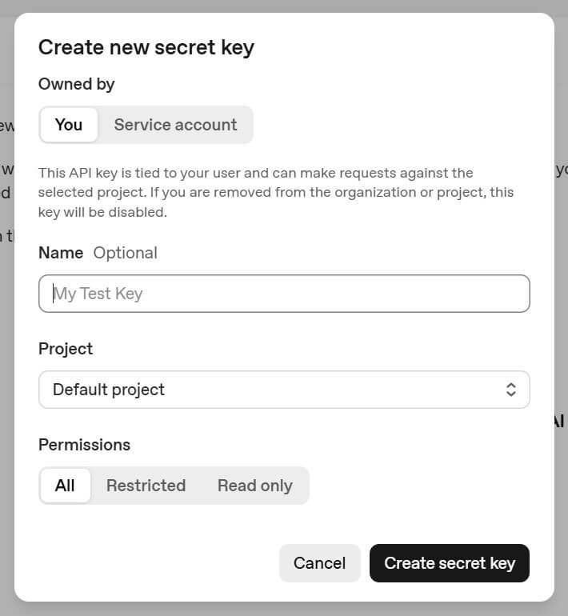
Task: Click the "Project" field label
Action: click(66, 349)
